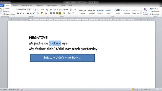Click the Copiar icon in Portapapeles

[4, 11]
